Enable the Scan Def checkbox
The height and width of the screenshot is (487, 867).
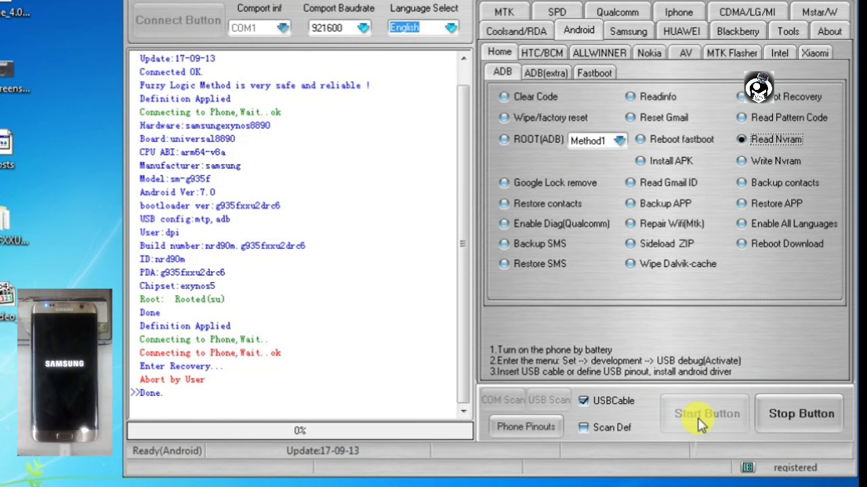[x=583, y=427]
